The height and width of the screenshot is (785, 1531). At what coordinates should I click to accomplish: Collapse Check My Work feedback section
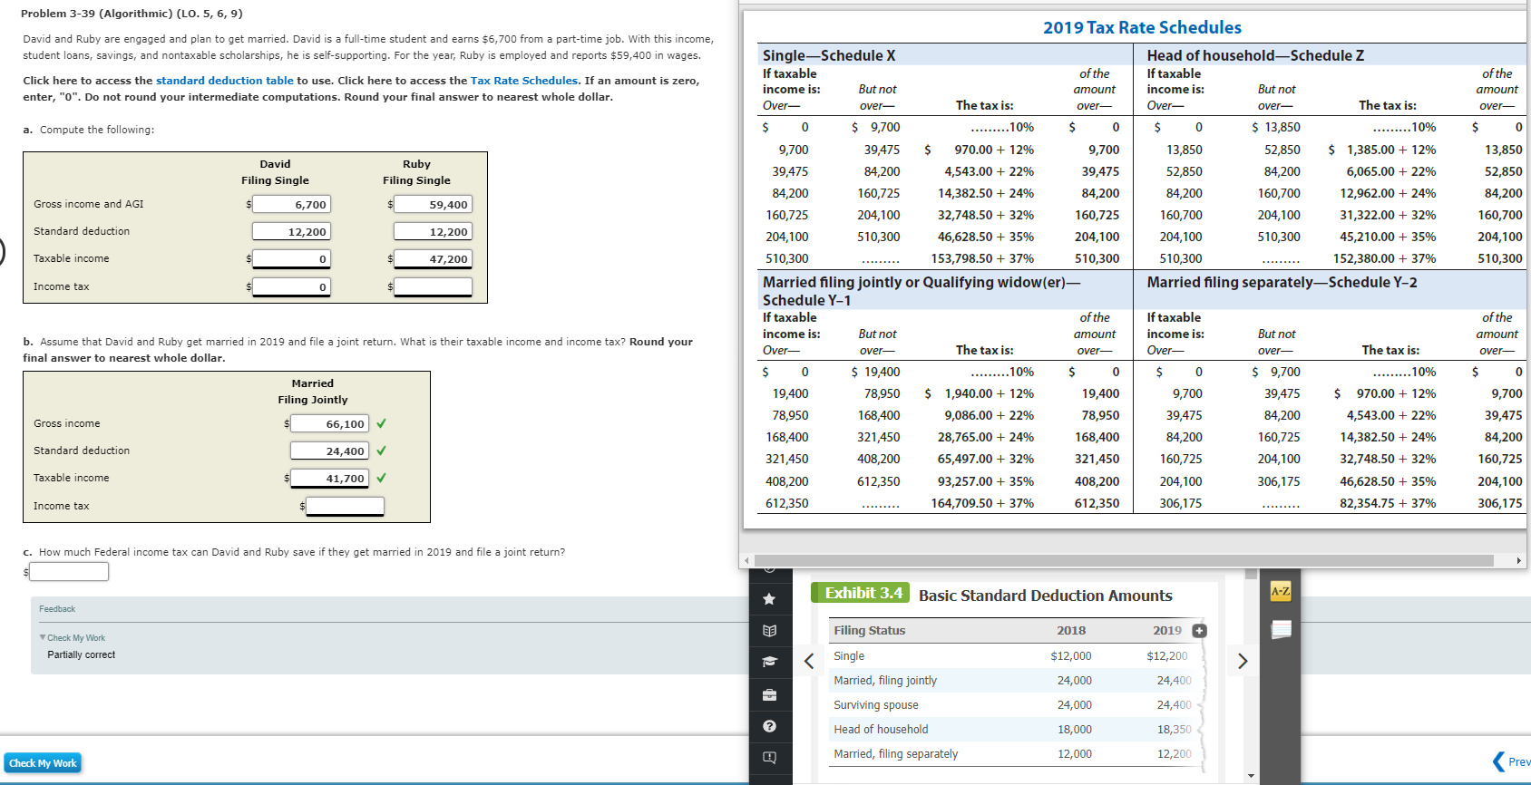pyautogui.click(x=73, y=638)
